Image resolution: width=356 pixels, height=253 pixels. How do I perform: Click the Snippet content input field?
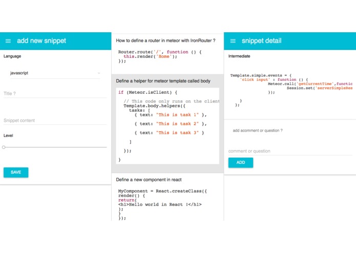(55, 120)
